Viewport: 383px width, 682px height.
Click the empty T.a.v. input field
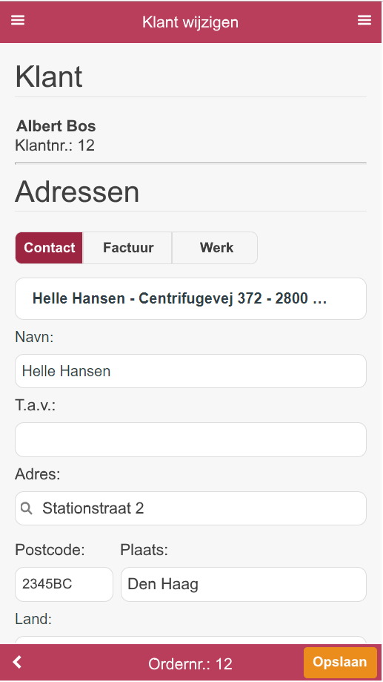(190, 440)
